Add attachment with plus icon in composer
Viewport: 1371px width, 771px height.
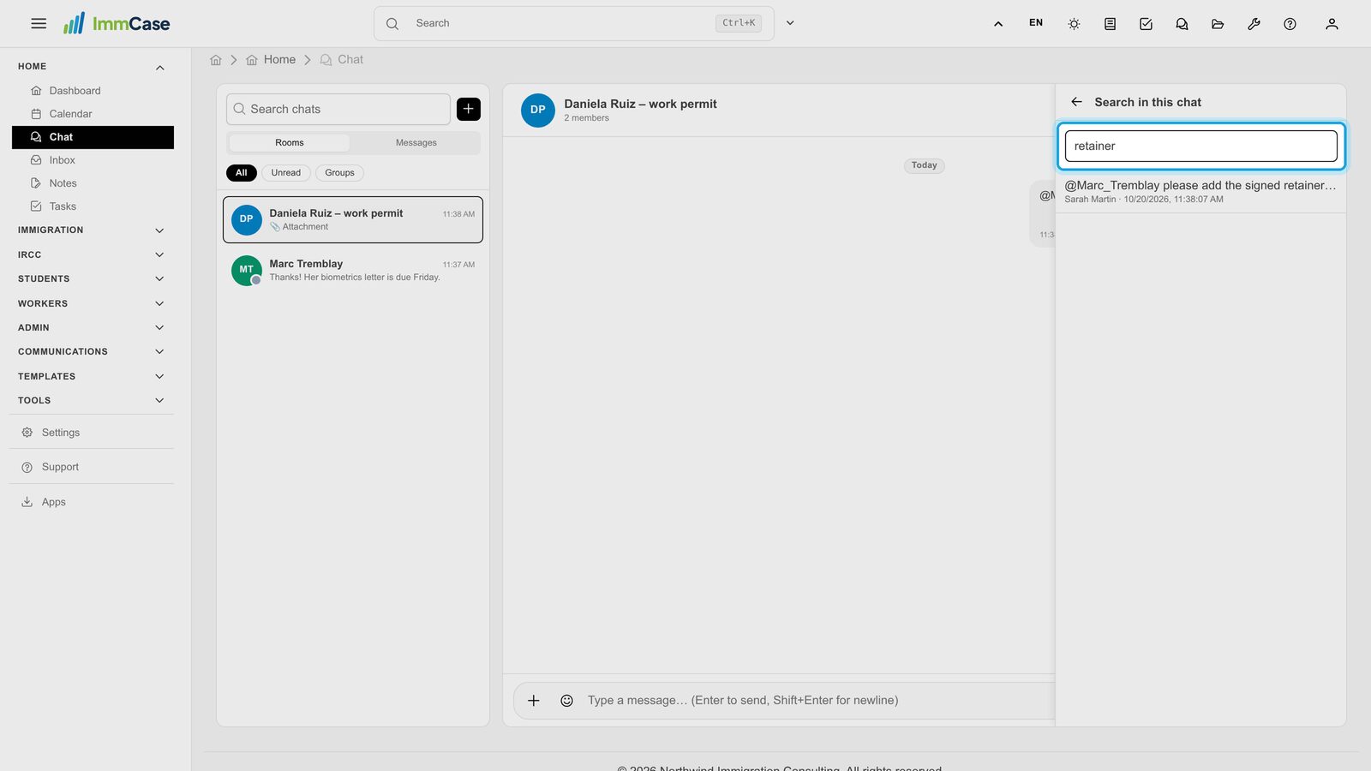pos(534,701)
